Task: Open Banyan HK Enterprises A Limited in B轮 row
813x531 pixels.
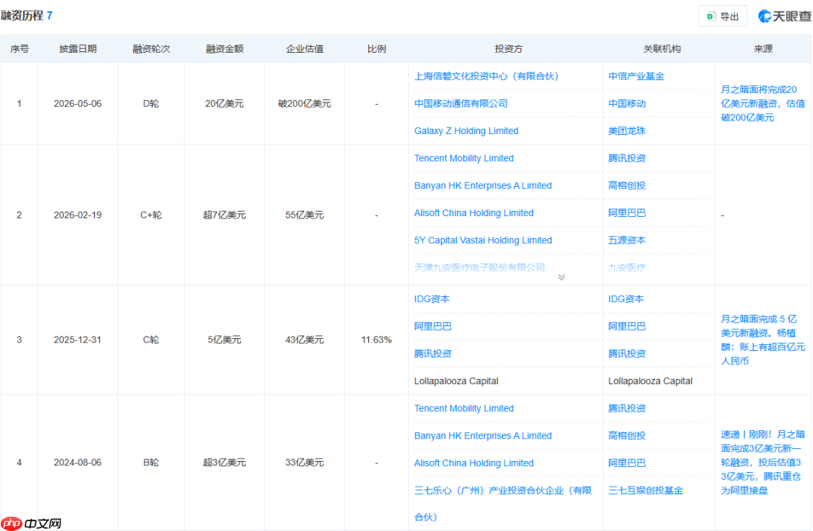Action: [483, 436]
